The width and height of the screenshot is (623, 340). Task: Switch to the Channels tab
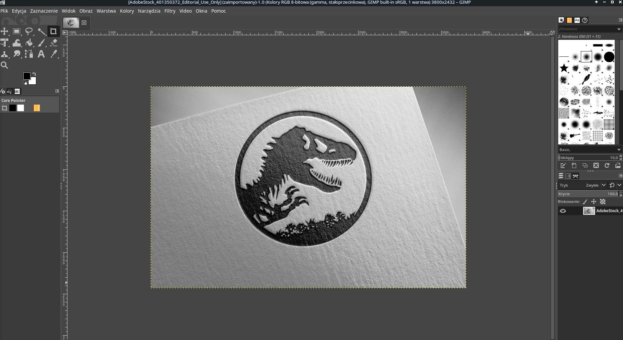[x=568, y=176]
